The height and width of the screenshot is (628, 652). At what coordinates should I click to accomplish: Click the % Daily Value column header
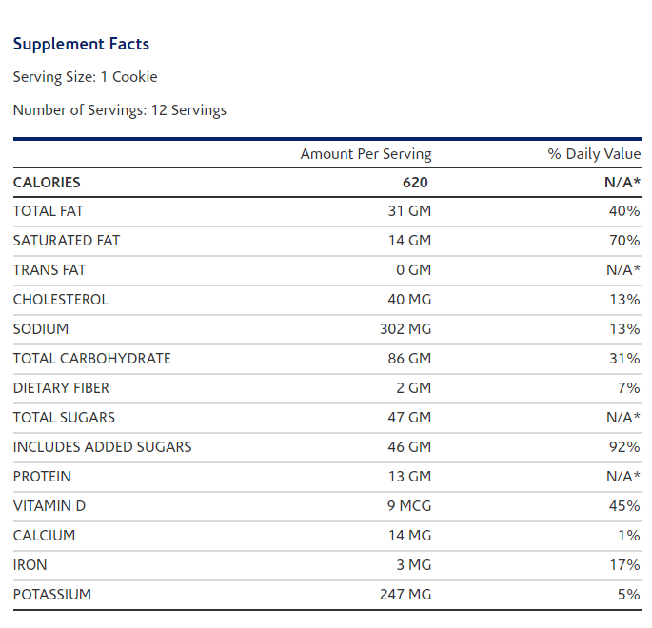[x=594, y=153]
